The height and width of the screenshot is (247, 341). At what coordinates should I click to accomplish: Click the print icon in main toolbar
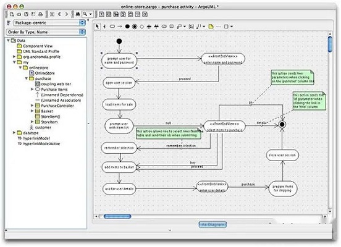(x=40, y=14)
